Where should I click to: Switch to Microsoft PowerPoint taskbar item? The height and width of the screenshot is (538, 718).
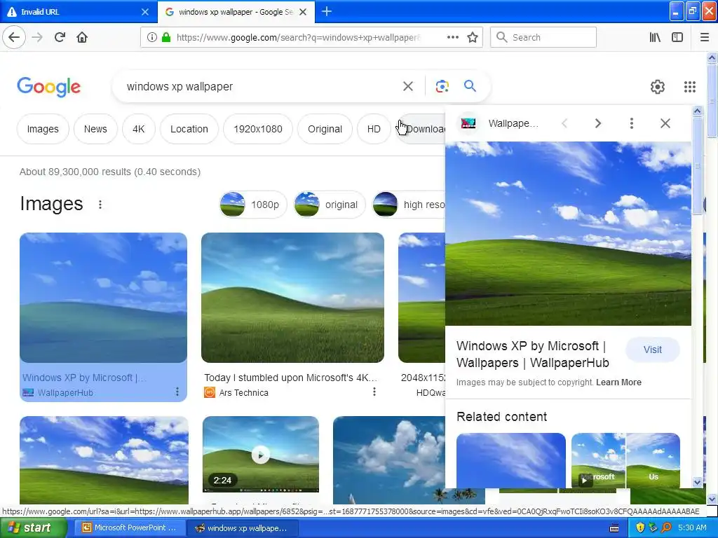coord(130,527)
